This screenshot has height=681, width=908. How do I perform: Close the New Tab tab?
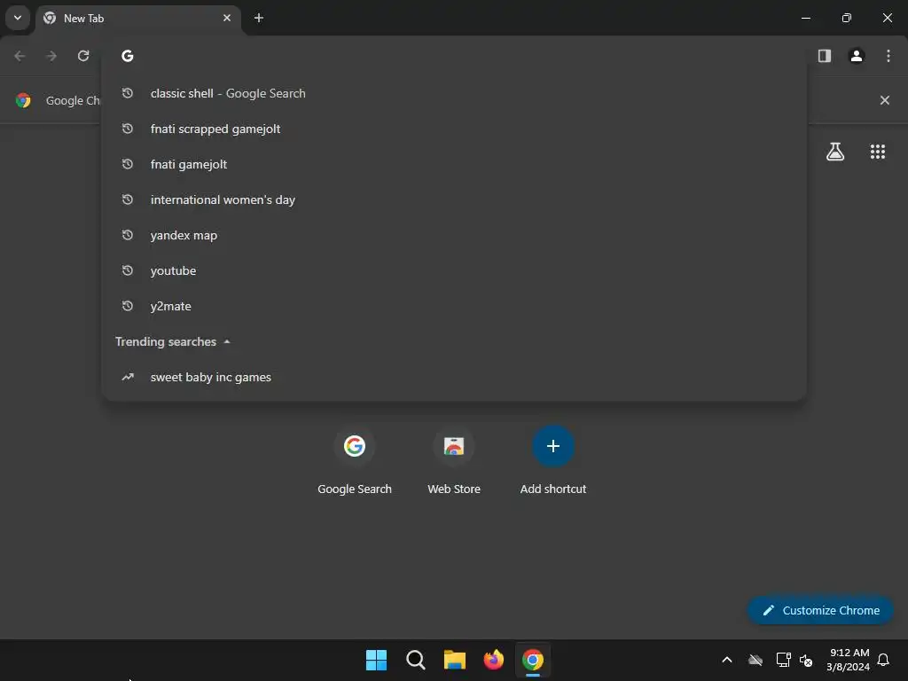click(x=227, y=18)
